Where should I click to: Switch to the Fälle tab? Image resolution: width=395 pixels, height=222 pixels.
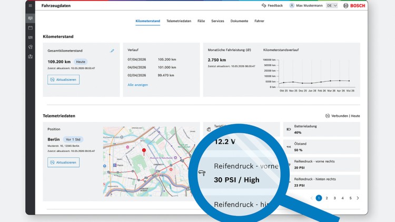201,21
